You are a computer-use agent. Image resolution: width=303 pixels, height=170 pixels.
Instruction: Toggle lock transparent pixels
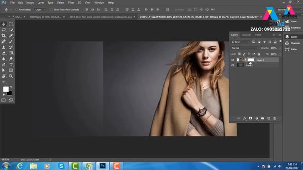coord(239,54)
